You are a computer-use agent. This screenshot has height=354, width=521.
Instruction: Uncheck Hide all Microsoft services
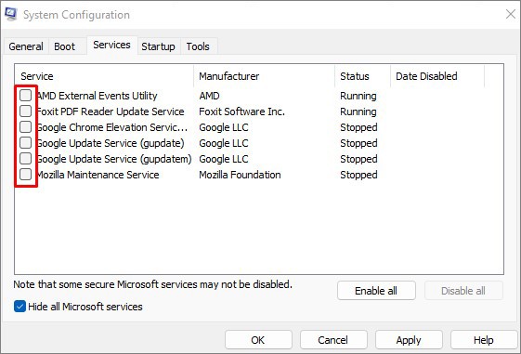(20, 306)
